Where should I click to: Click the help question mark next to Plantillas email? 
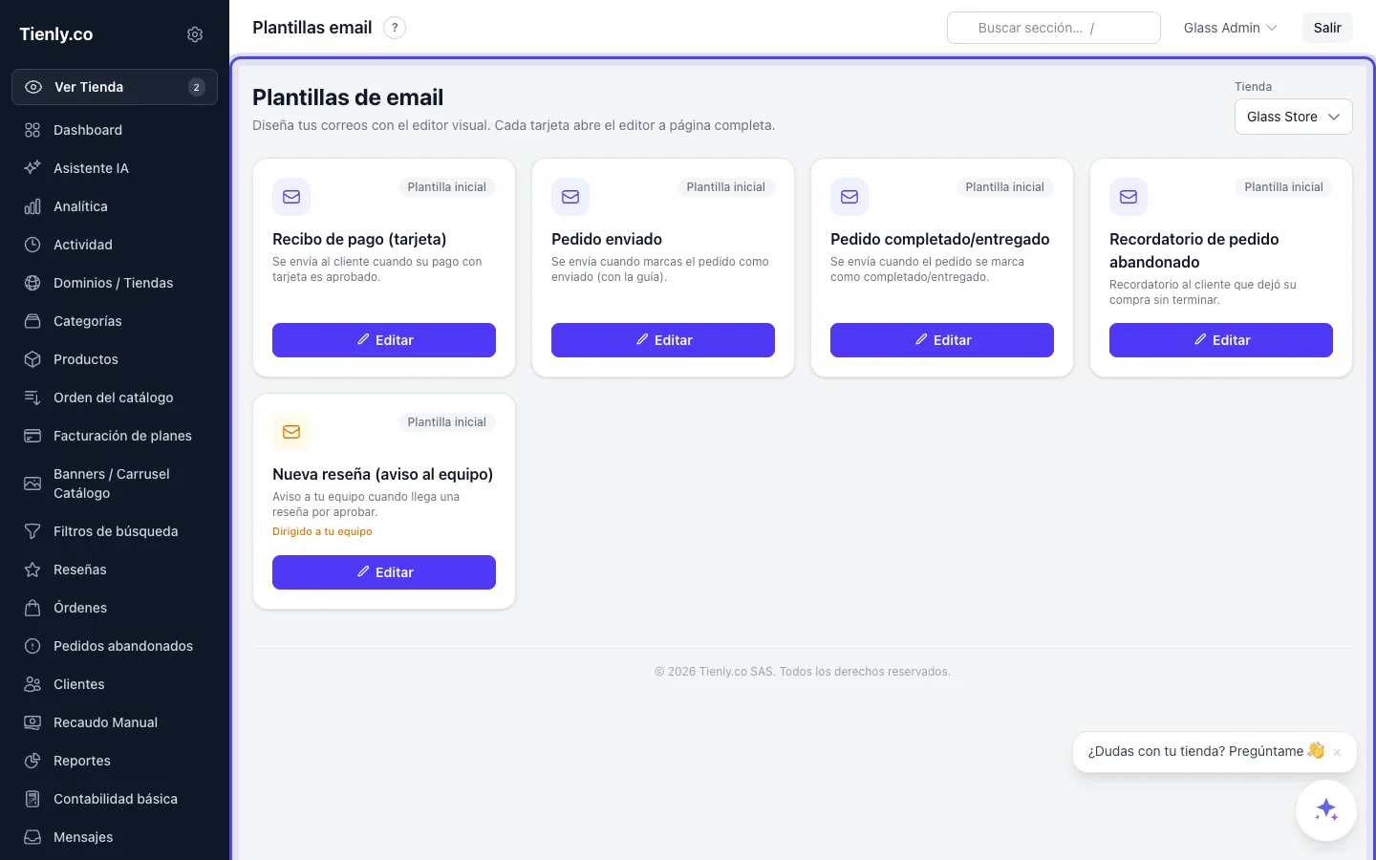395,28
